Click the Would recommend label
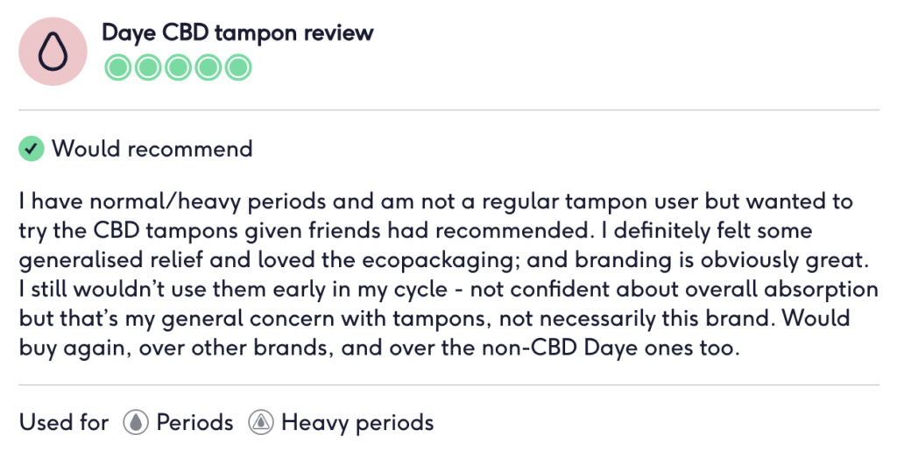 [x=152, y=149]
